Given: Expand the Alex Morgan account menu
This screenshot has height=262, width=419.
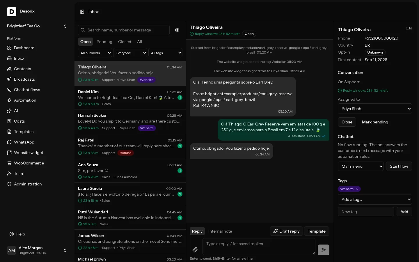Looking at the screenshot, I should (x=37, y=250).
